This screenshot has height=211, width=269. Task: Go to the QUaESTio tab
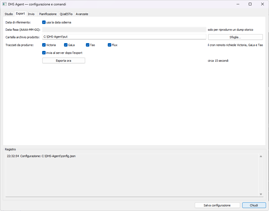[66, 14]
